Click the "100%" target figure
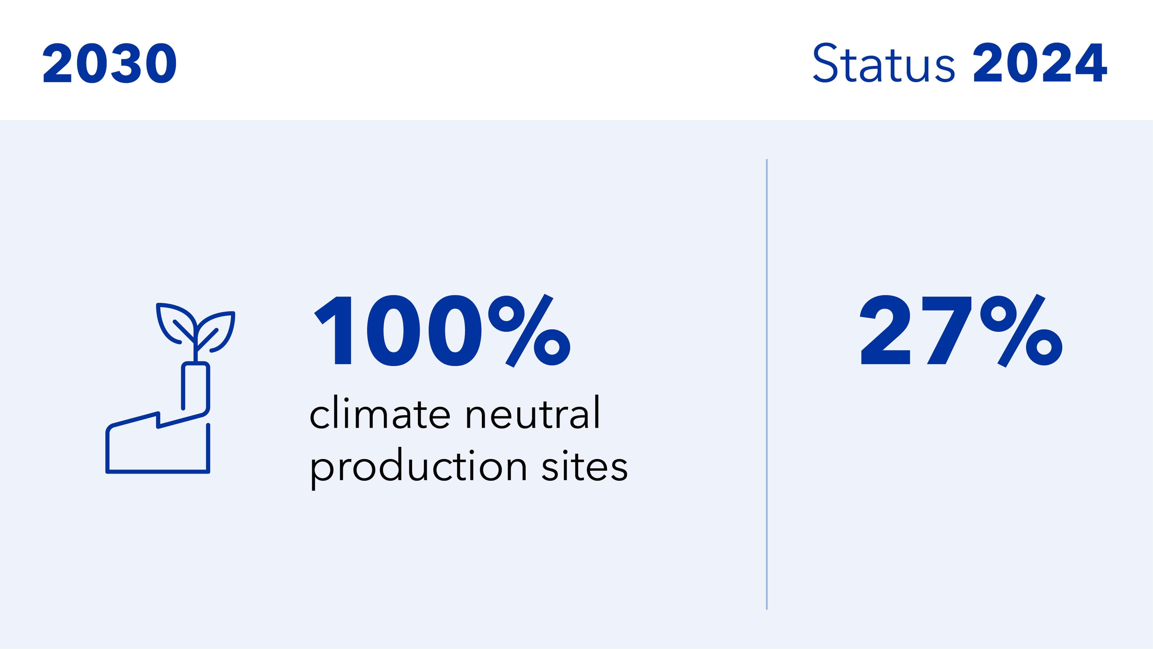This screenshot has height=649, width=1153. (x=442, y=331)
